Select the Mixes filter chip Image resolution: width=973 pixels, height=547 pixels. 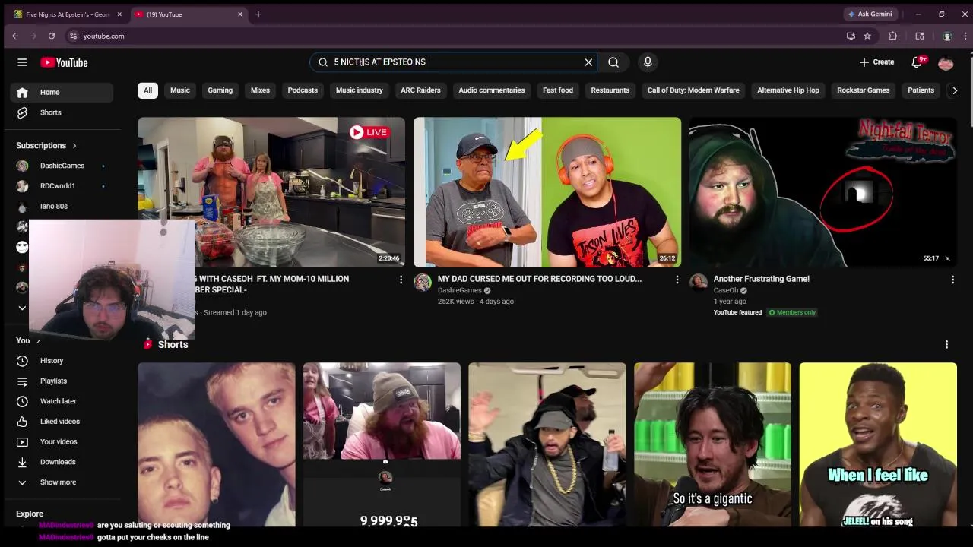click(x=261, y=90)
